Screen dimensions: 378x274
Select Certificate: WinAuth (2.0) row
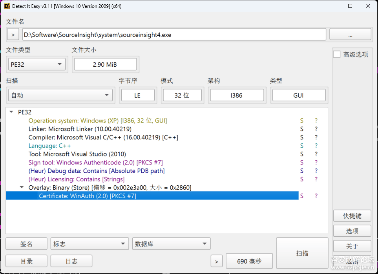coord(152,195)
